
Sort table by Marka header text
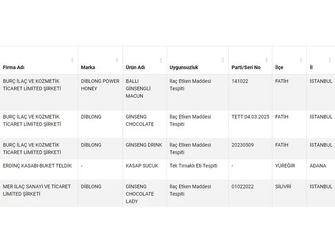88,68
